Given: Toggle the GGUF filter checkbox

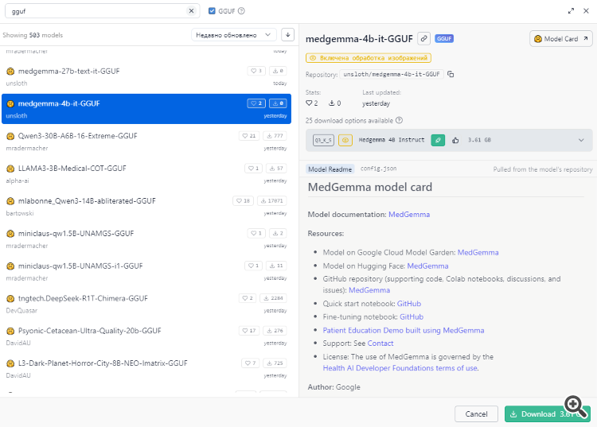Looking at the screenshot, I should pos(212,11).
